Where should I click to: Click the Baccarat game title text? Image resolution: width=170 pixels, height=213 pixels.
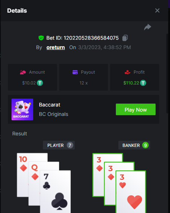coord(49,105)
